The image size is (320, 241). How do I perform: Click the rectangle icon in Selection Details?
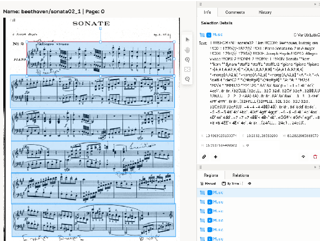pos(202,35)
